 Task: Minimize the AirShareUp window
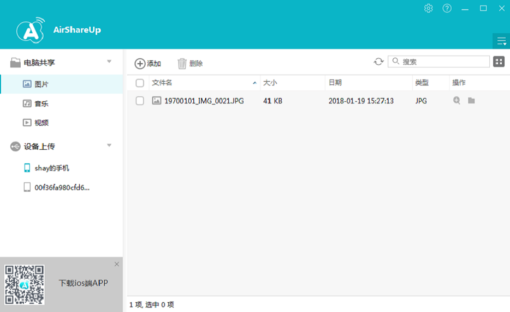(x=465, y=9)
